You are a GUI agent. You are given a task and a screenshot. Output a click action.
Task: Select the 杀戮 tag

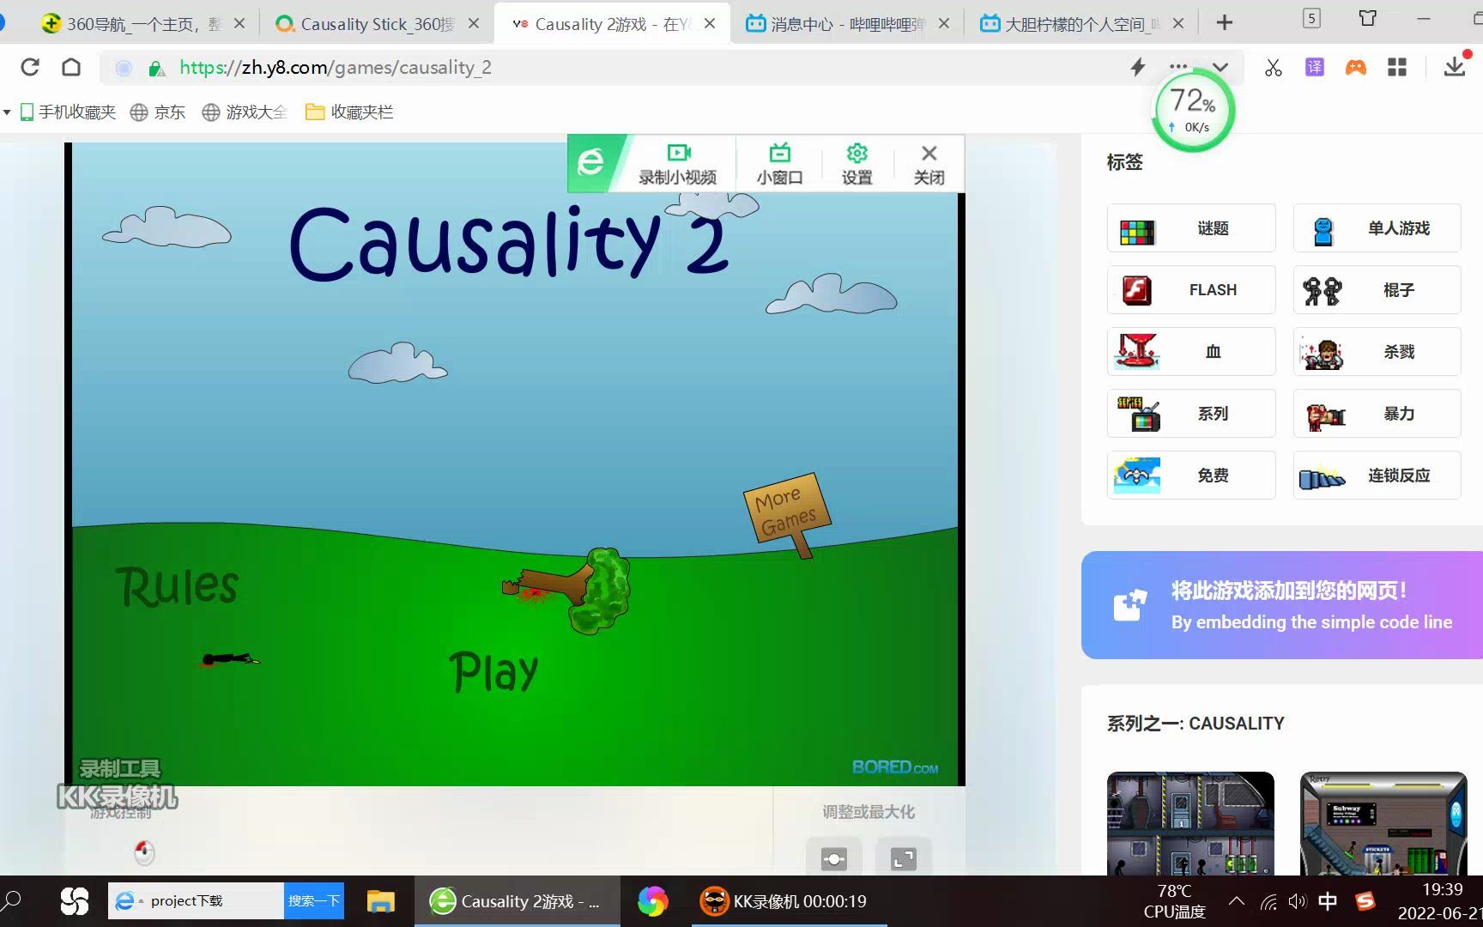tap(1377, 352)
